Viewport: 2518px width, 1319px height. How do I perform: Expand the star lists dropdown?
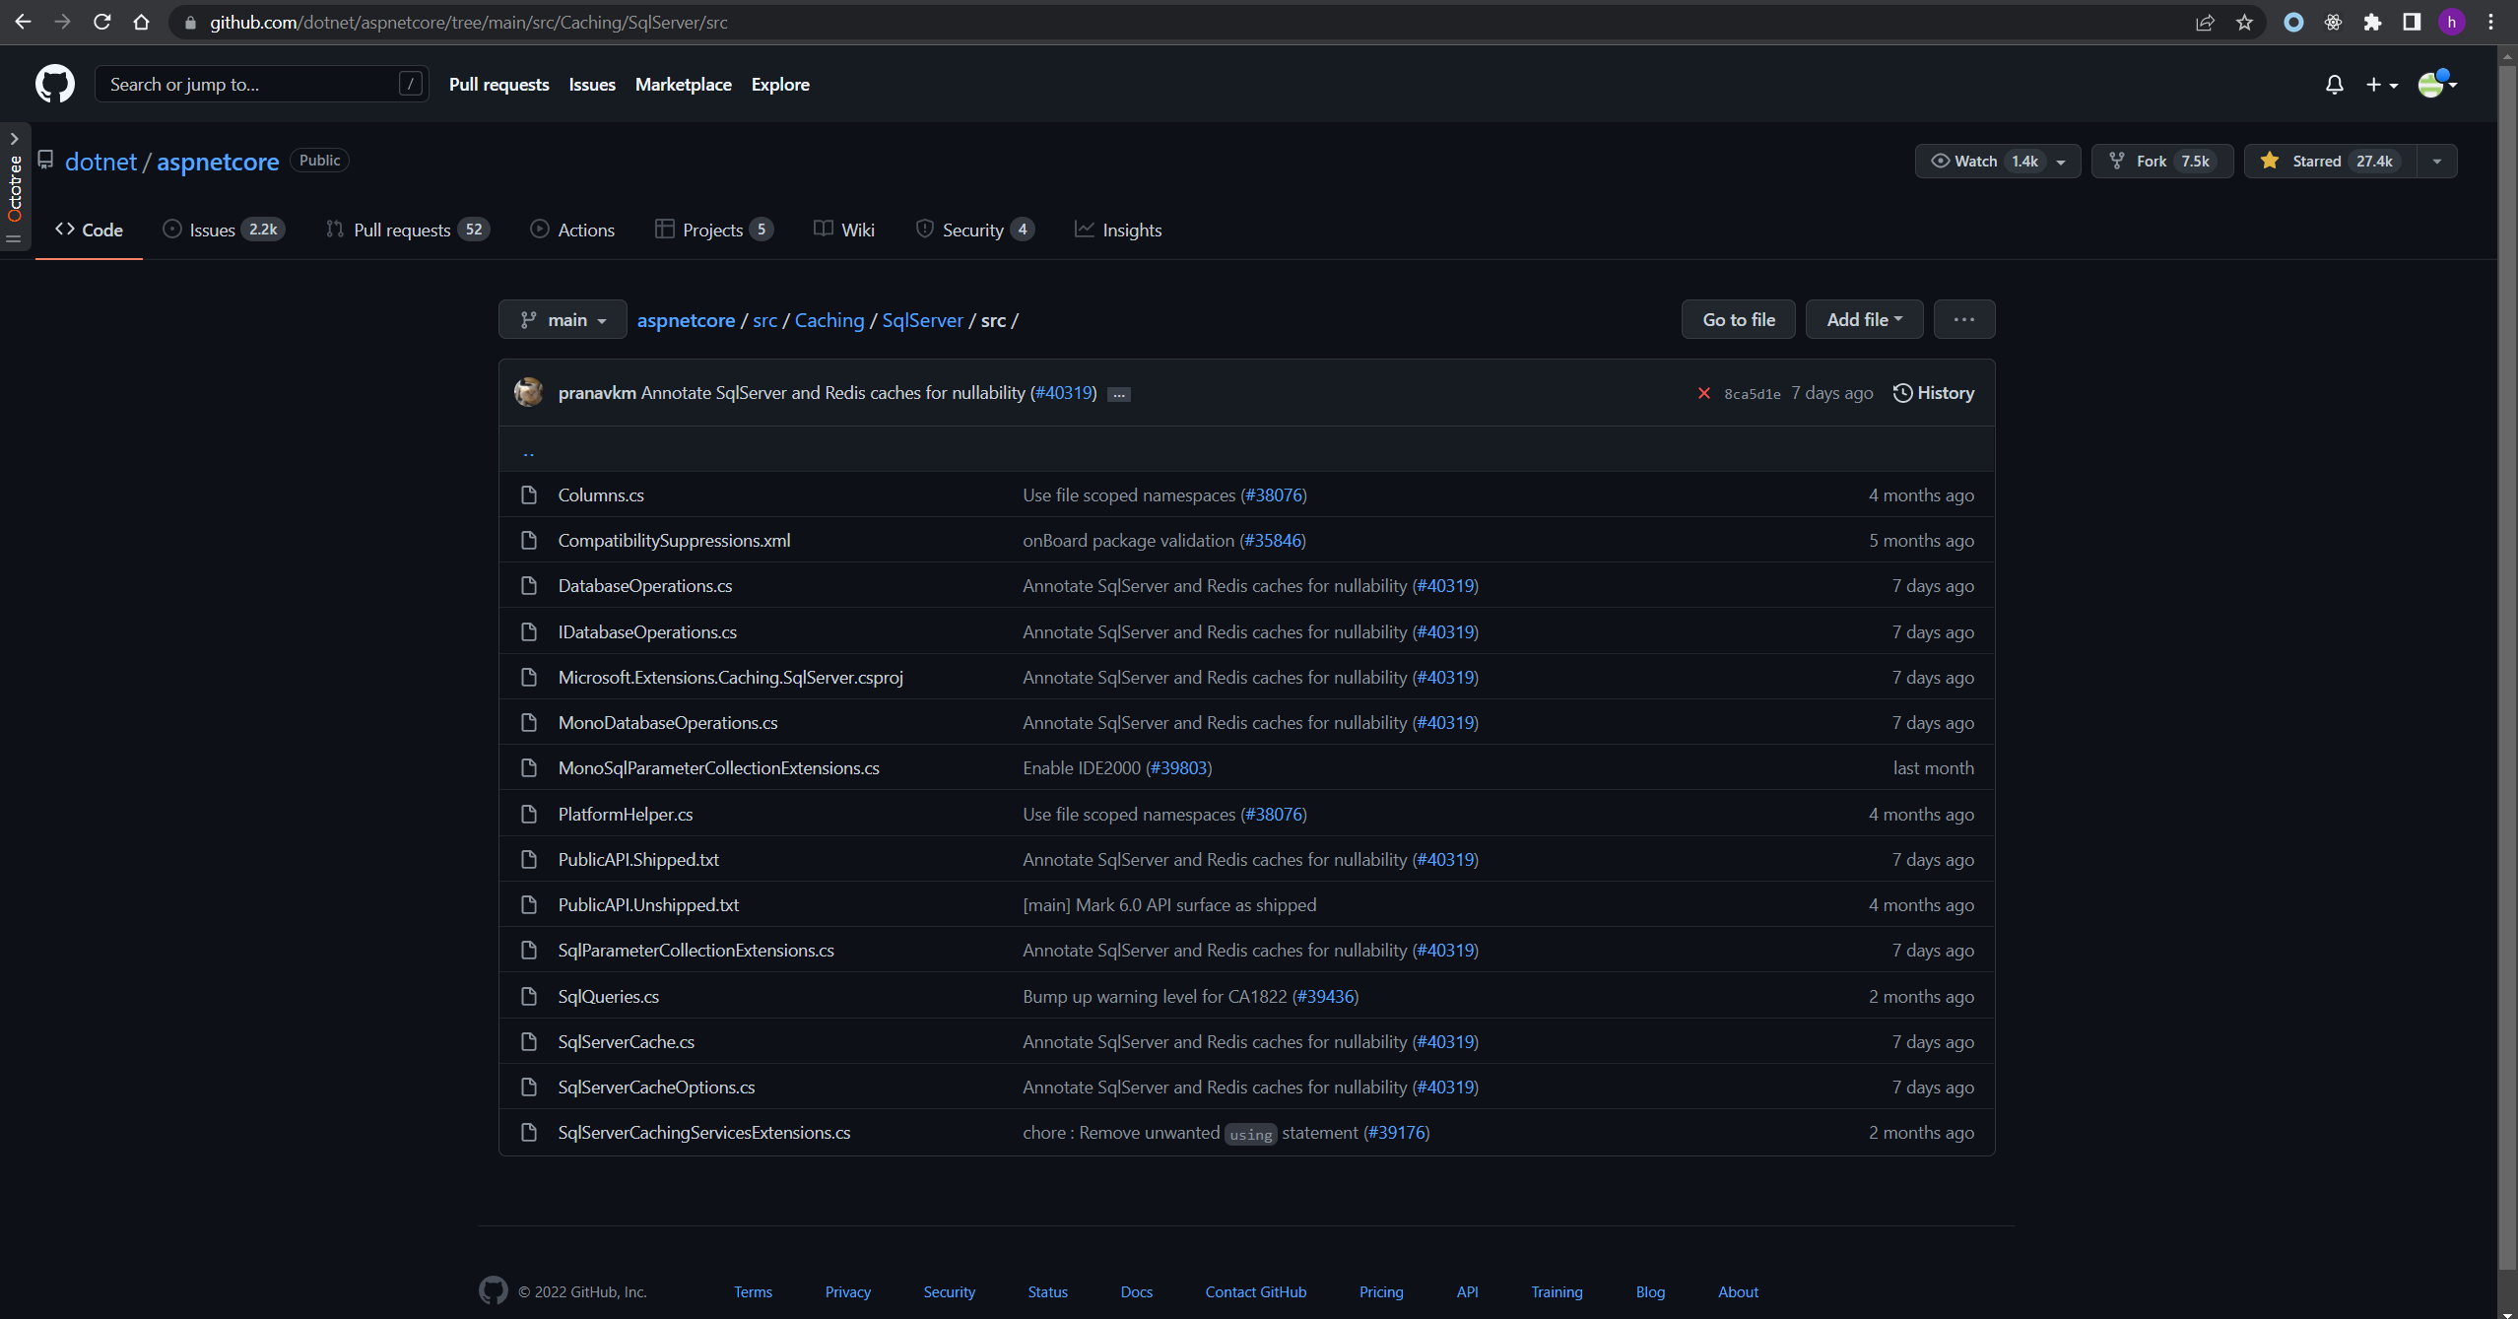click(x=2437, y=162)
